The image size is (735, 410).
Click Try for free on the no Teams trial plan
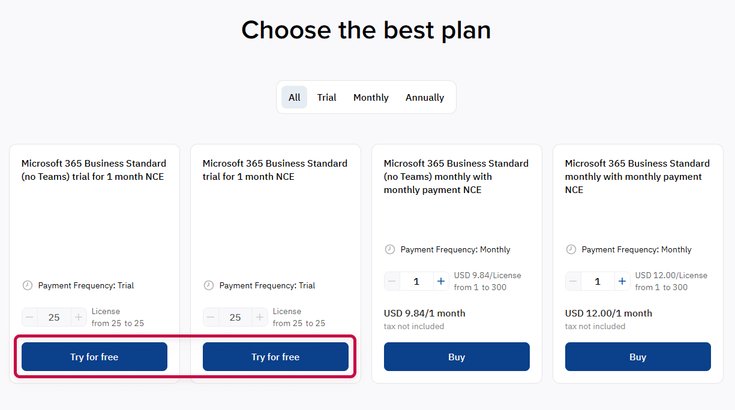tap(94, 356)
